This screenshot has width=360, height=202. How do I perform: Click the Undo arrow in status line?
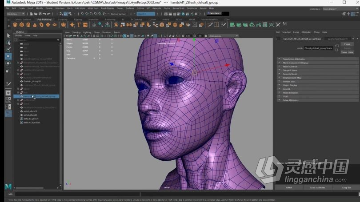(x=44, y=14)
